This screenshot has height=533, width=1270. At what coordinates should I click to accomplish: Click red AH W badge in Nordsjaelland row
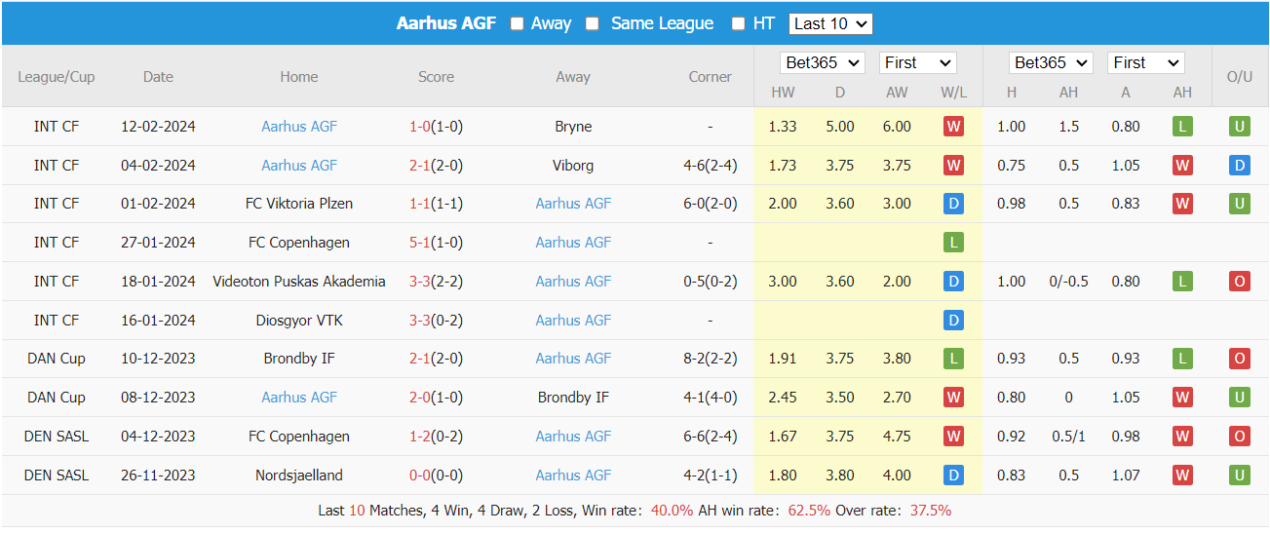pos(1182,476)
